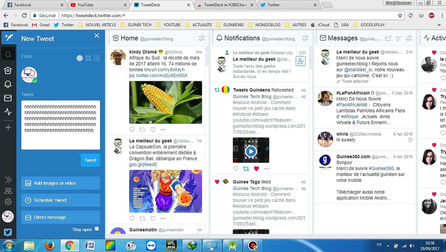Image resolution: width=446 pixels, height=252 pixels.
Task: Open Gmail bookmark
Action: coord(41,25)
